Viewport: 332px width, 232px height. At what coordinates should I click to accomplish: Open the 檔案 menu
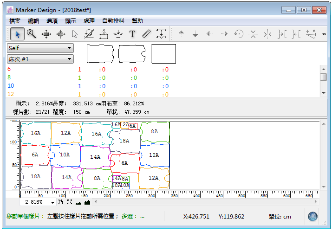[x=15, y=21]
